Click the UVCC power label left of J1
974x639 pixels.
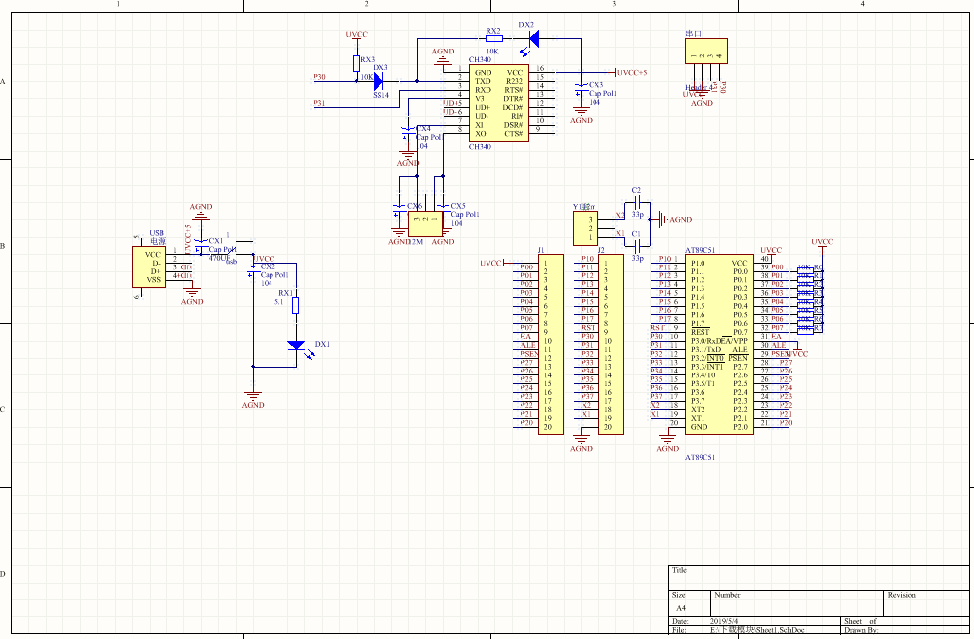[490, 263]
